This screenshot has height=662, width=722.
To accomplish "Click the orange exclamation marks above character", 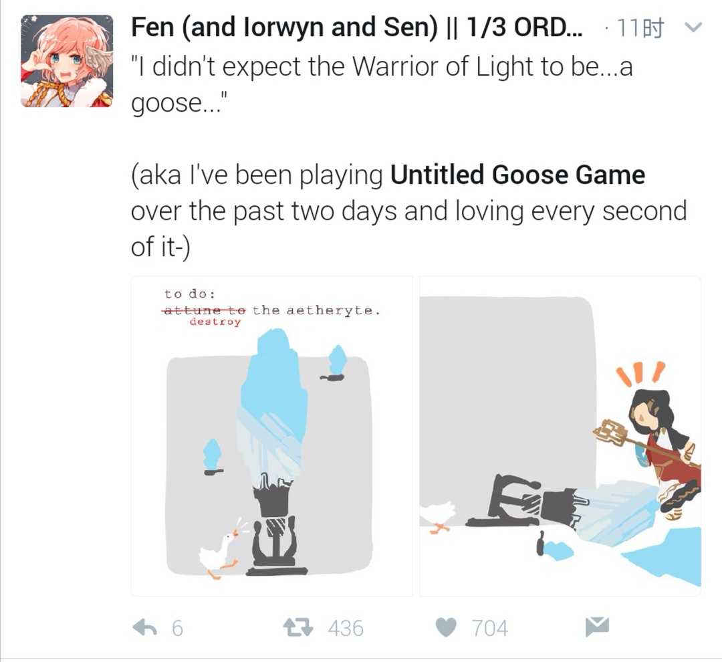I will coord(641,373).
